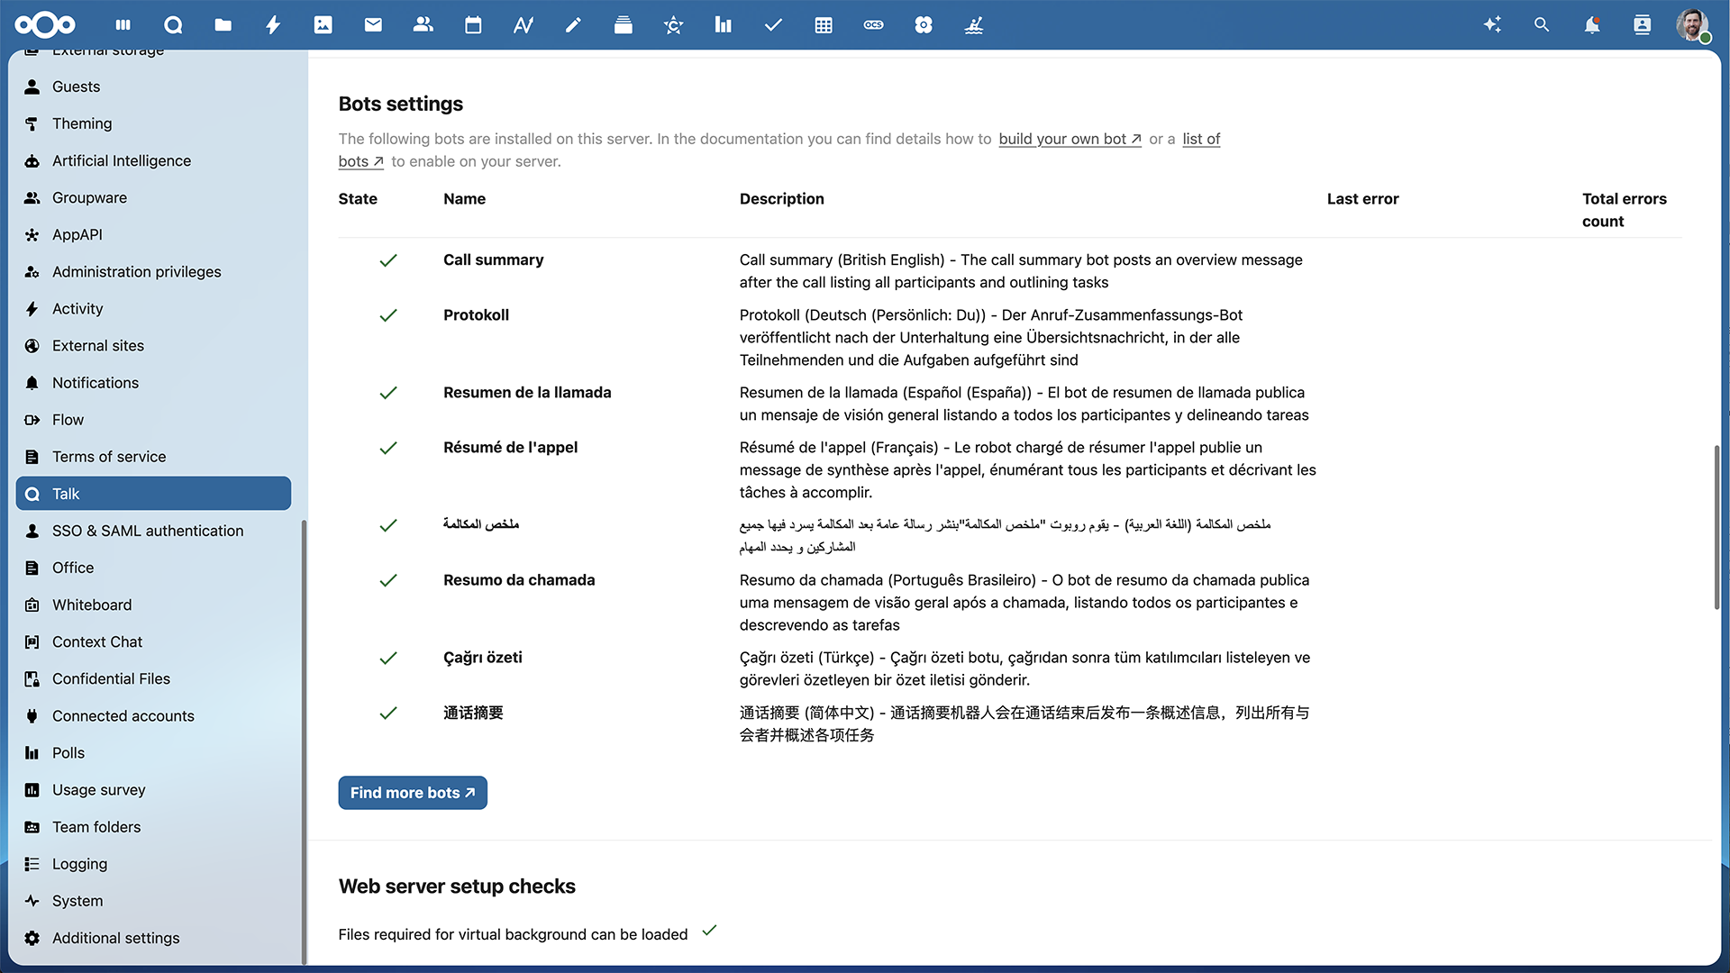The image size is (1730, 973).
Task: Open Context Chat settings
Action: pos(153,641)
